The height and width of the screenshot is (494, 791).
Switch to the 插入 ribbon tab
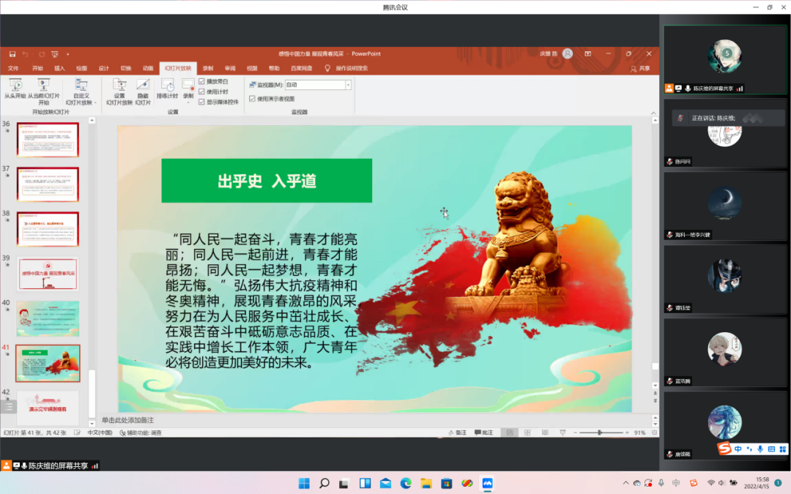coord(59,68)
